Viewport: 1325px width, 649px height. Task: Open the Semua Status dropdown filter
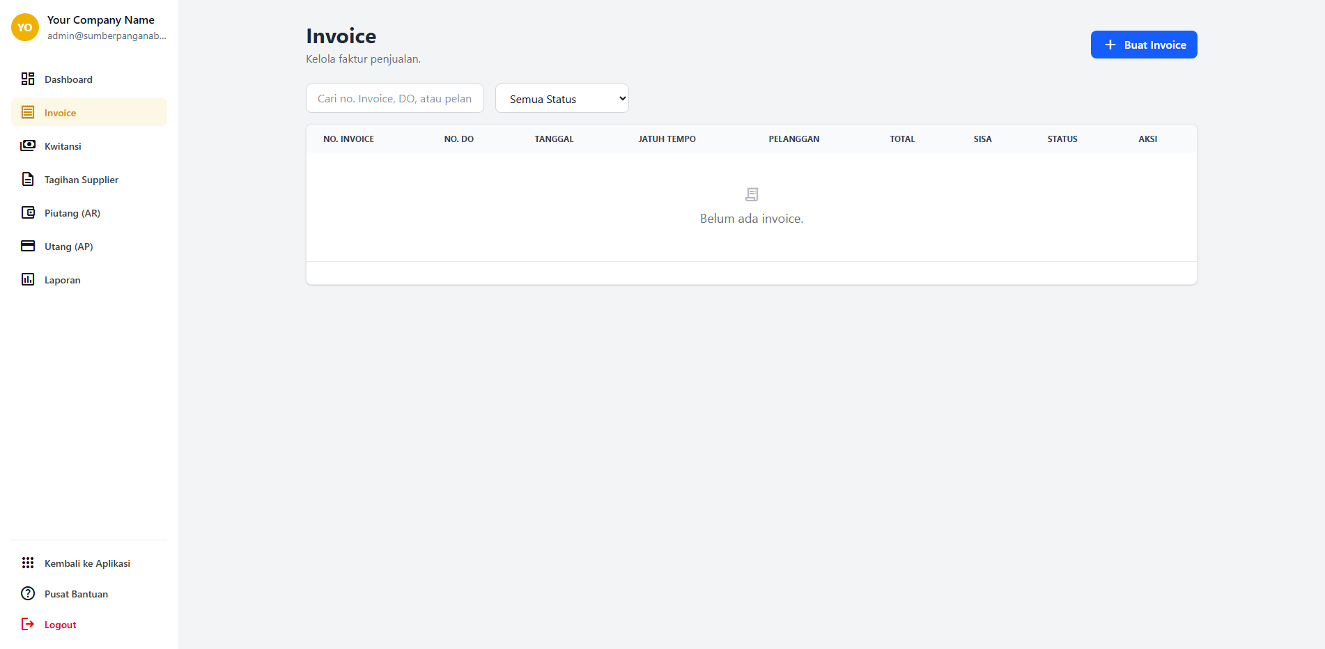coord(561,98)
